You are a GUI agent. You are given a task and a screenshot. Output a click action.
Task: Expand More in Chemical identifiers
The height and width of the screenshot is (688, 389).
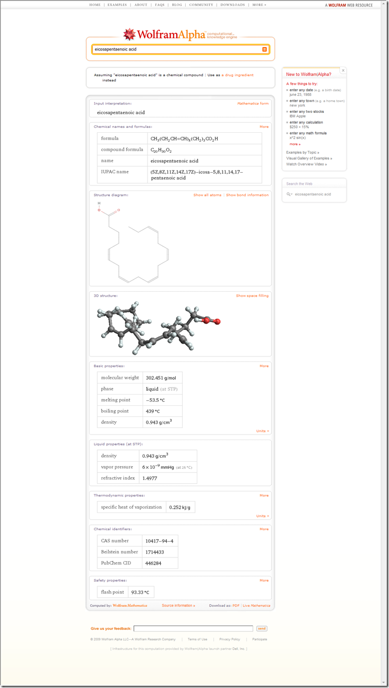tap(264, 529)
